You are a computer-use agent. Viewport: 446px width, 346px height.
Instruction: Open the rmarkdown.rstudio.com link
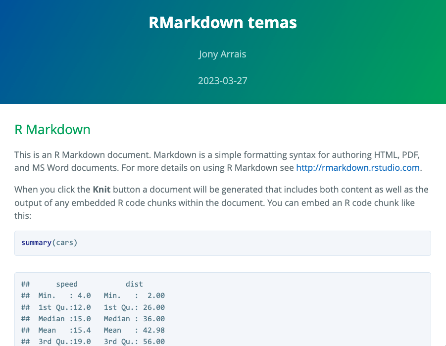tap(358, 167)
